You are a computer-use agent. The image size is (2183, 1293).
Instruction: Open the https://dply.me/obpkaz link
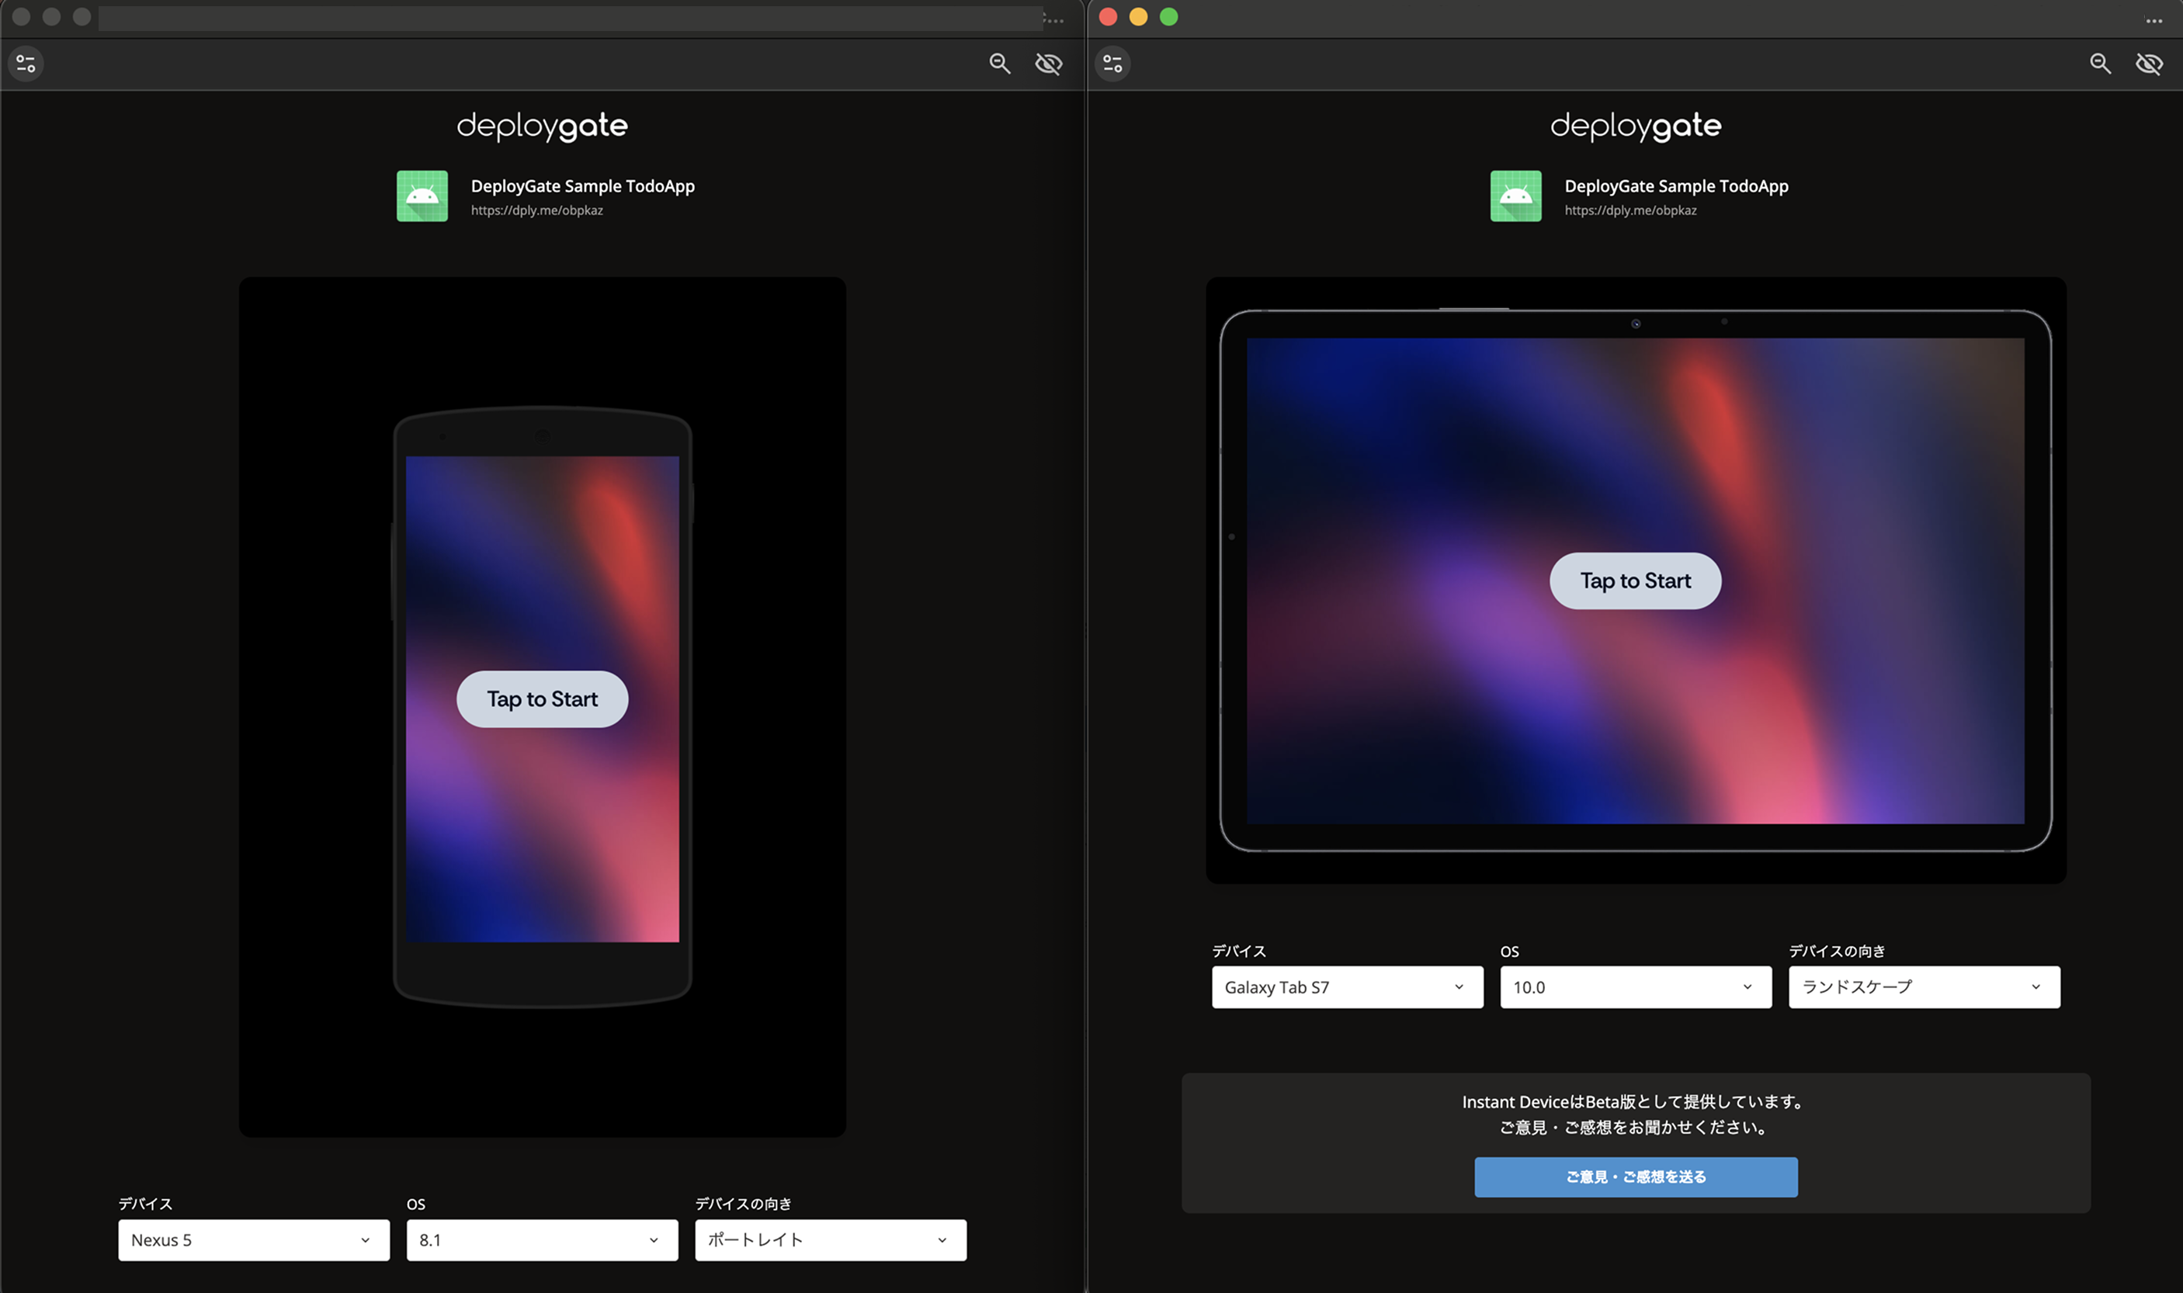(536, 210)
